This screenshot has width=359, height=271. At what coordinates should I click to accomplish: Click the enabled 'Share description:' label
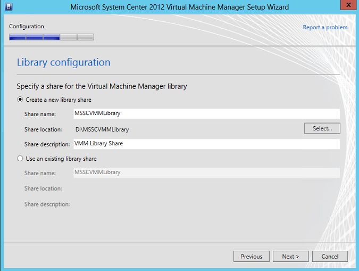click(x=47, y=144)
